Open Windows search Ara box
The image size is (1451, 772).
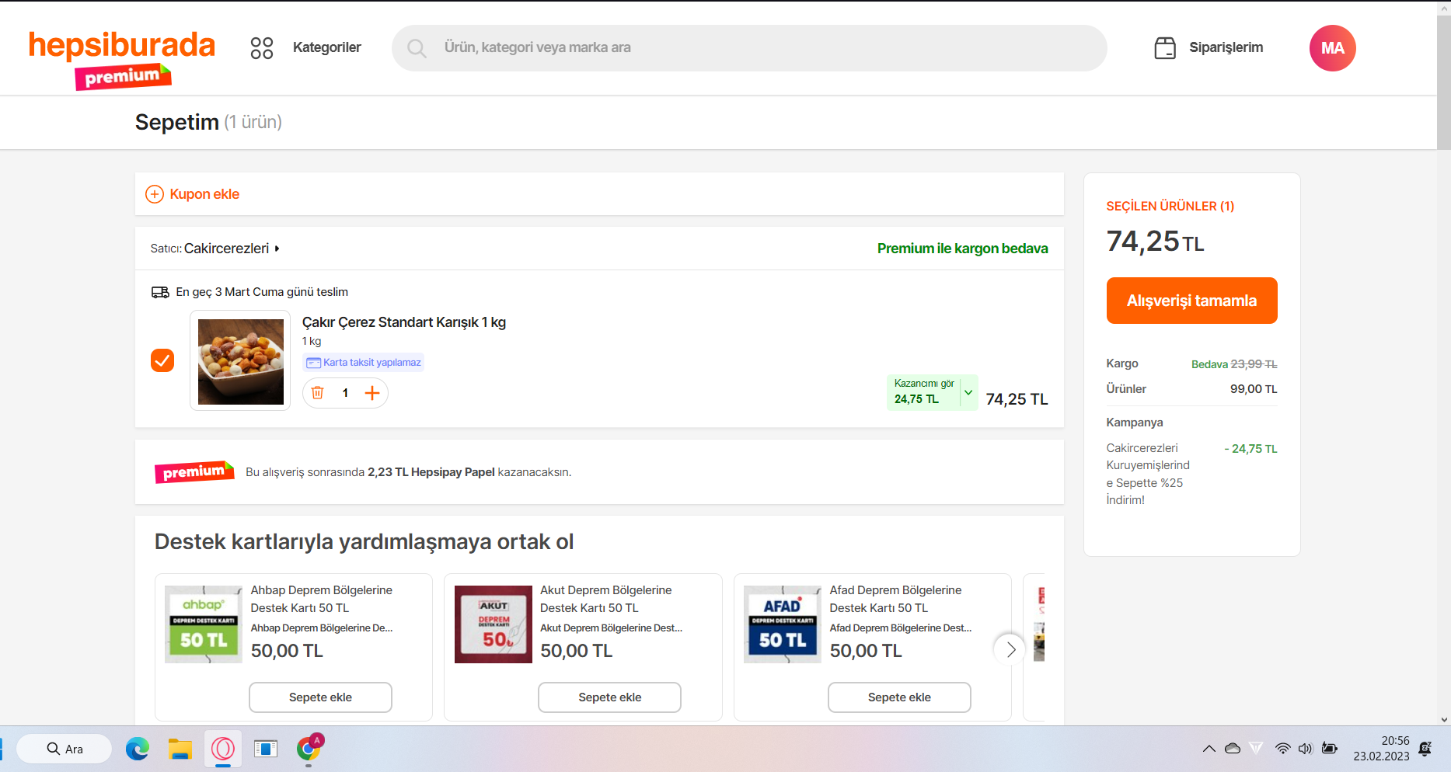coord(65,749)
